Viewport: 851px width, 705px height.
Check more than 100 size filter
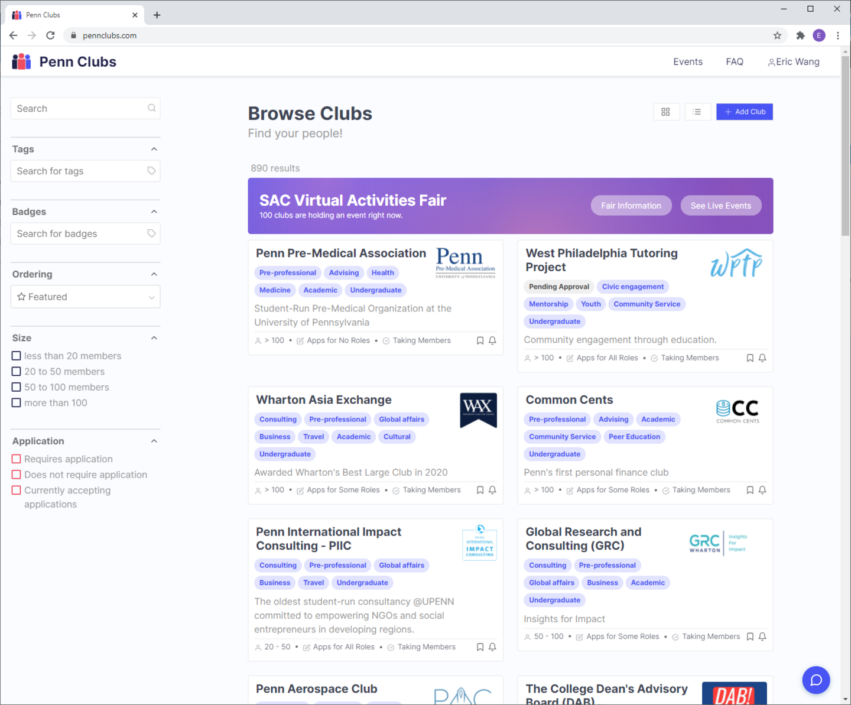(x=17, y=403)
